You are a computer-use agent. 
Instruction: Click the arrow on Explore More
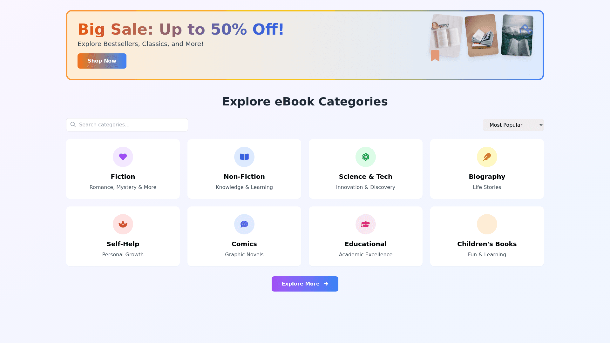point(326,284)
